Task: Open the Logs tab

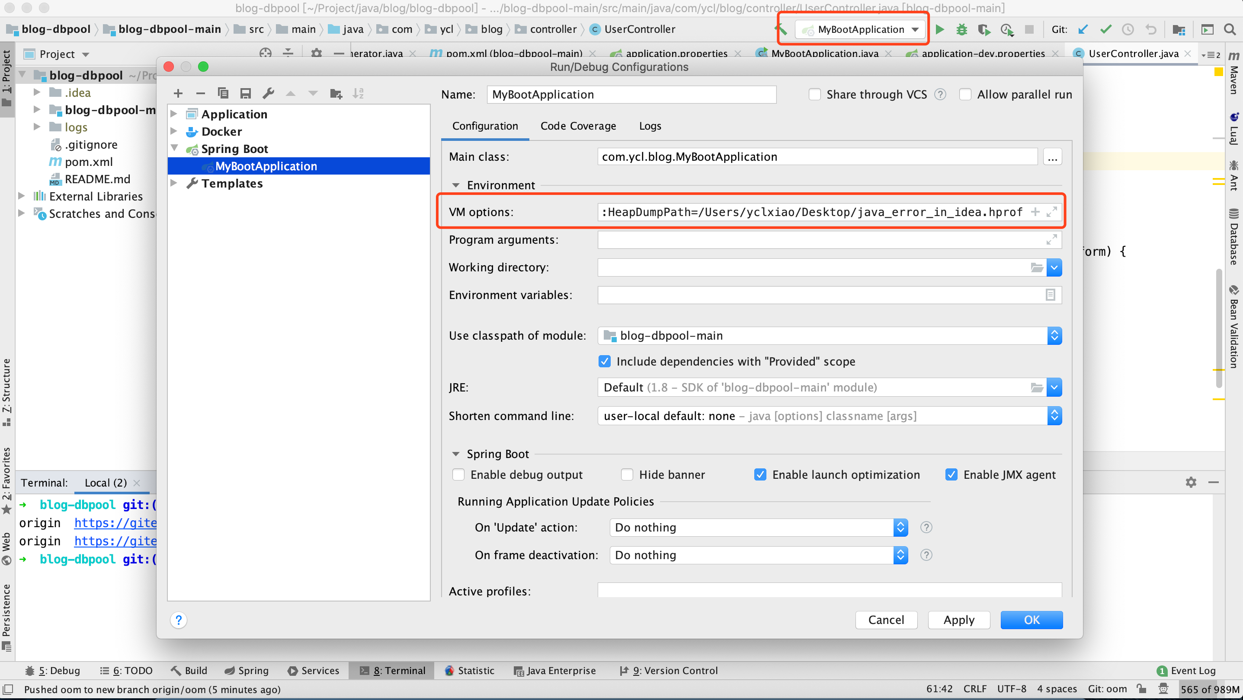Action: pos(650,126)
